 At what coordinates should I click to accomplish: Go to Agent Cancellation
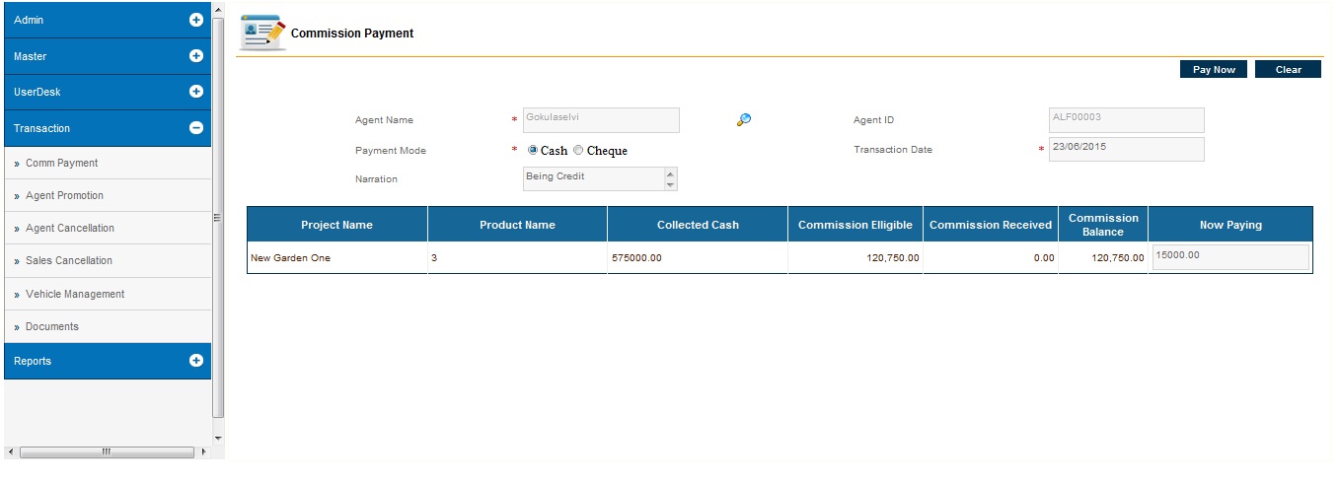click(69, 229)
